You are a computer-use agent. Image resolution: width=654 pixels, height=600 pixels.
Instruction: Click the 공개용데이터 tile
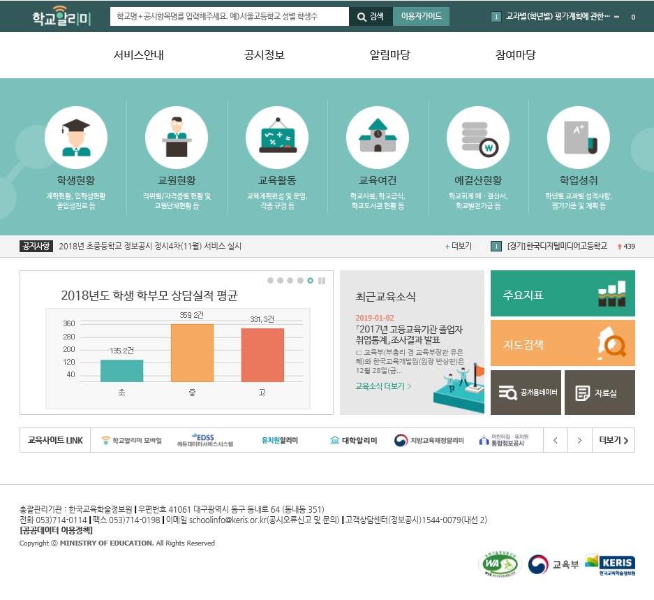[526, 393]
